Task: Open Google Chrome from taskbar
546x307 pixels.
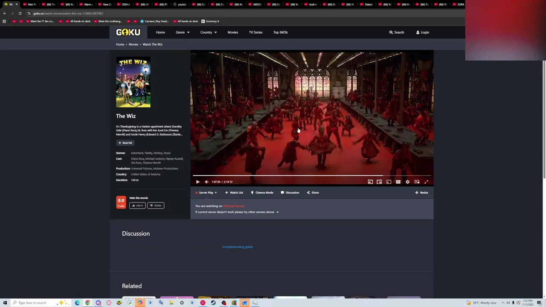Action: [x=88, y=303]
